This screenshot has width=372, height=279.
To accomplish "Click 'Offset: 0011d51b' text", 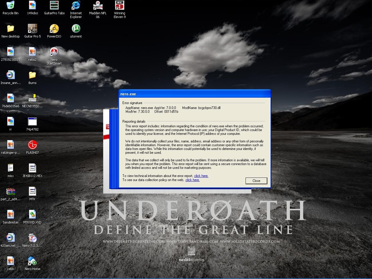I will pyautogui.click(x=166, y=112).
